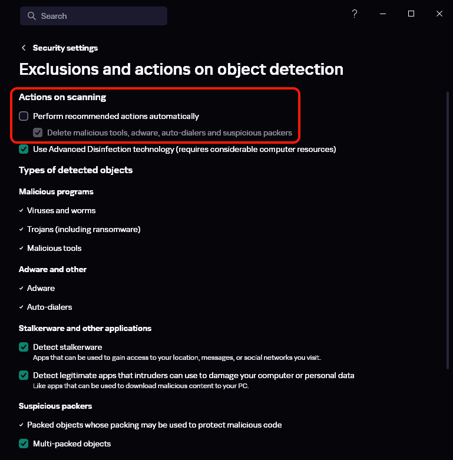Maximize the application window
Screen dimensions: 453x460
(x=411, y=14)
